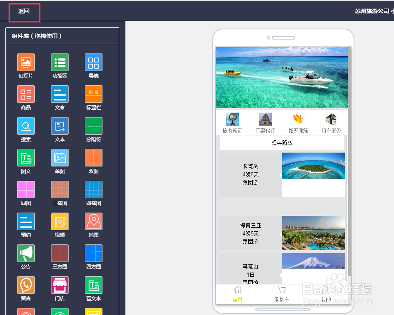Click the 长滩岛 4晚5天 跟团游 text
Screen dimensions: 394x315
[251, 174]
